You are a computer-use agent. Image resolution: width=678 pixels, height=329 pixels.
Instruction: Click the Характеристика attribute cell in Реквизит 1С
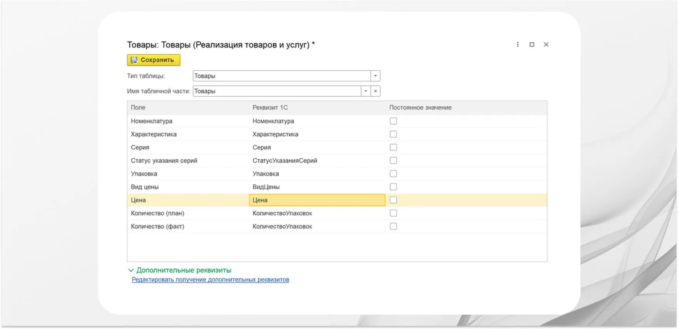pos(317,134)
